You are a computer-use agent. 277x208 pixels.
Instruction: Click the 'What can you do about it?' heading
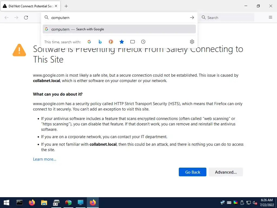click(58, 94)
